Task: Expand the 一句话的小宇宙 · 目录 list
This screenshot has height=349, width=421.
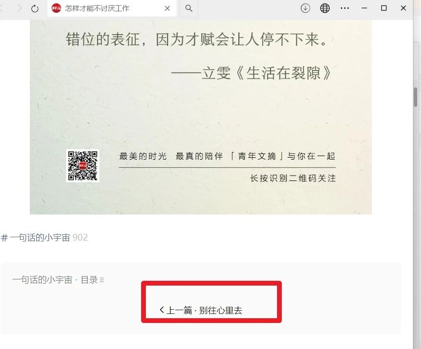Action: (x=58, y=280)
